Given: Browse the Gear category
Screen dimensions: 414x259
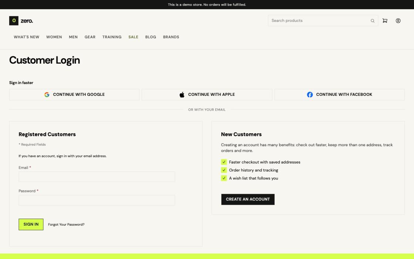Looking at the screenshot, I should [90, 37].
